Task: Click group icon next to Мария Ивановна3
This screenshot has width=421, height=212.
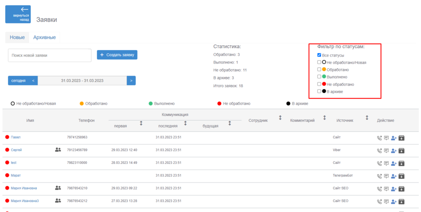Action: click(x=58, y=200)
